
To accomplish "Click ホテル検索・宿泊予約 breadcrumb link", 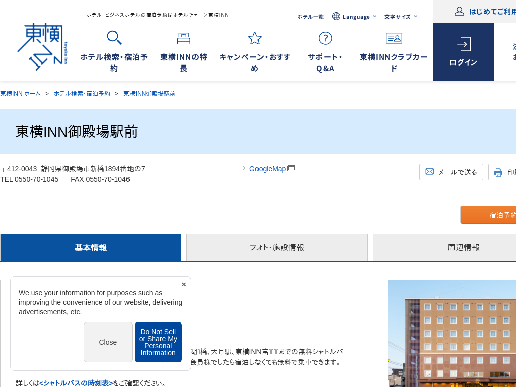I will (82, 93).
